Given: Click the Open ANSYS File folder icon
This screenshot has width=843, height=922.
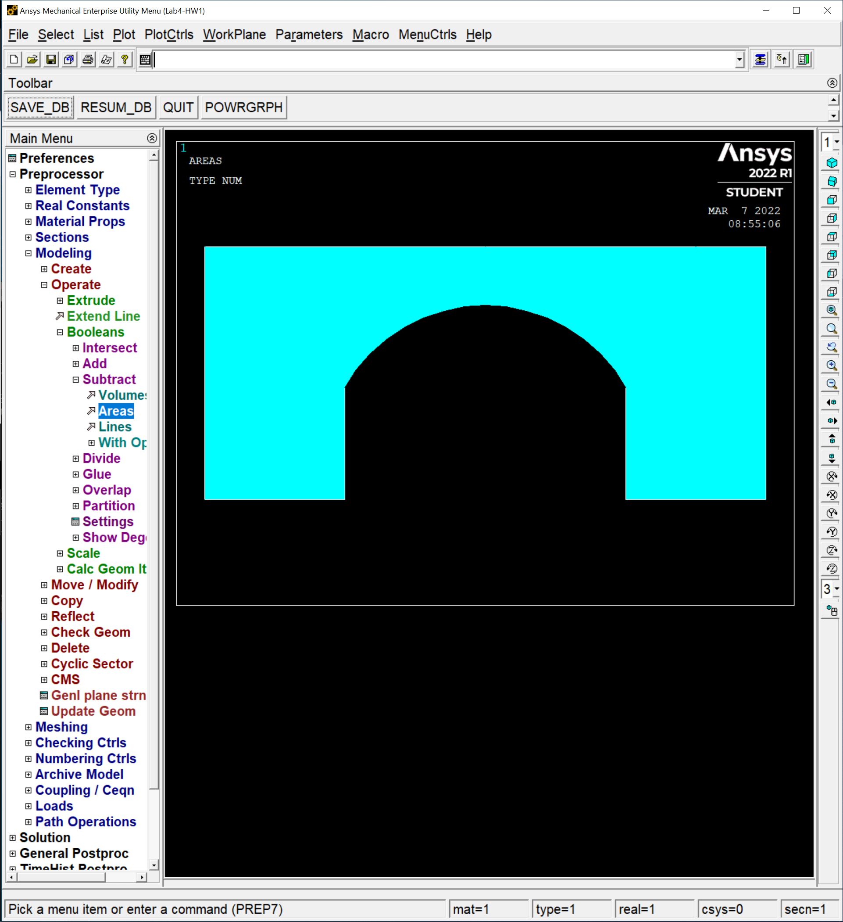Looking at the screenshot, I should pyautogui.click(x=32, y=59).
